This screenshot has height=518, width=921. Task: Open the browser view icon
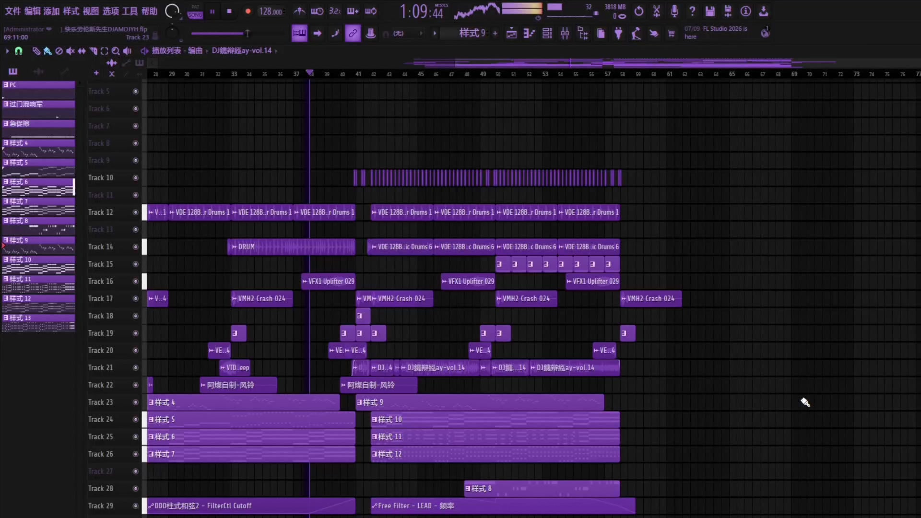click(x=583, y=33)
